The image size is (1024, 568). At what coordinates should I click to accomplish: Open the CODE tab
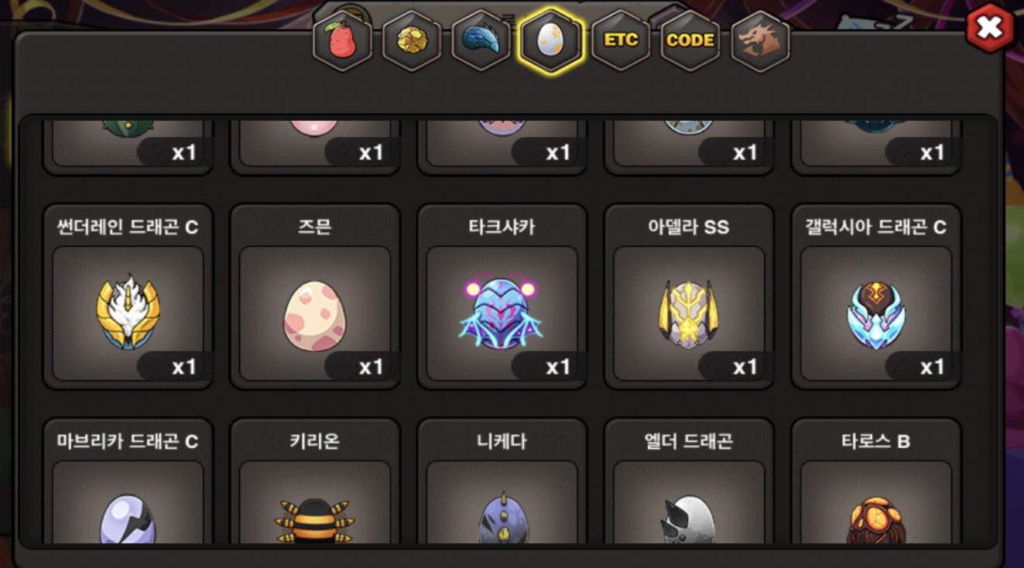pyautogui.click(x=690, y=41)
